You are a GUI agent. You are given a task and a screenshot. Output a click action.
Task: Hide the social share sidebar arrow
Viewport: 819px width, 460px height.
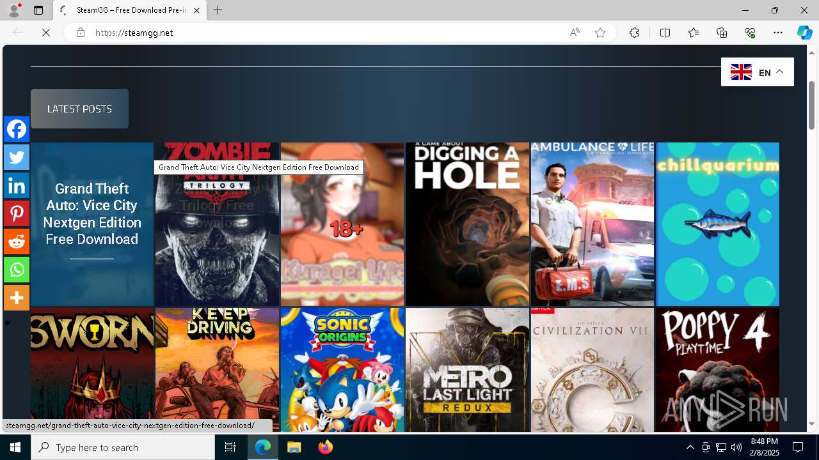click(8, 323)
